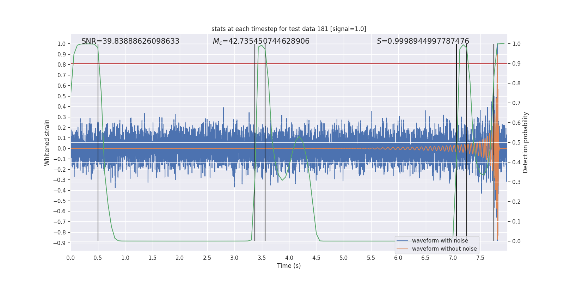564x282 pixels.
Task: Click the −0.7 tick on Whitened strain axis
Action: (x=60, y=222)
